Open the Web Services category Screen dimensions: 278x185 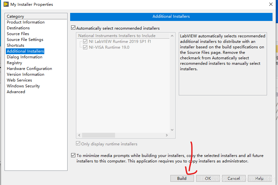click(19, 80)
